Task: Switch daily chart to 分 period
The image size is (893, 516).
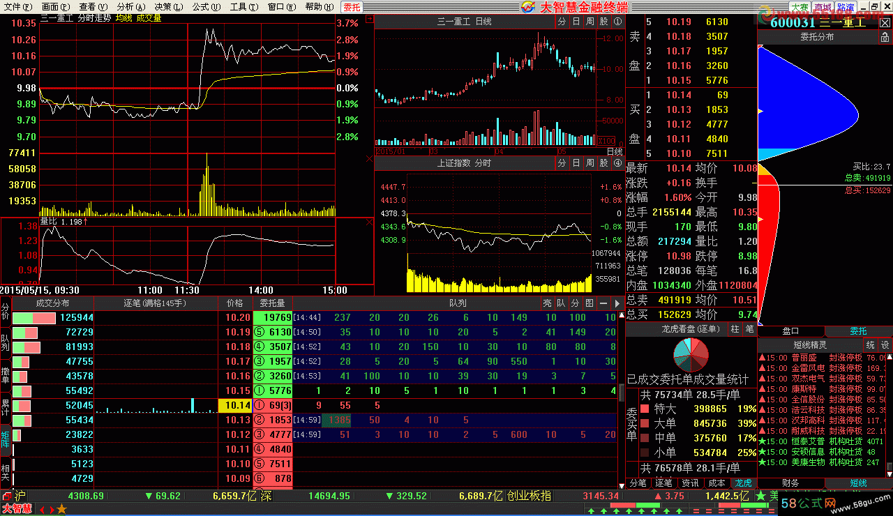Action: tap(562, 22)
